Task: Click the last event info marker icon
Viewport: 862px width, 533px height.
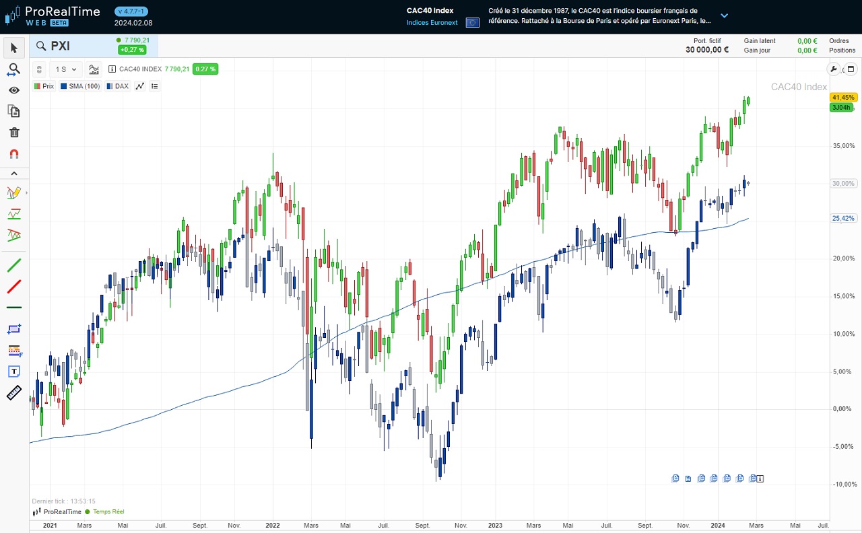Action: 760,478
